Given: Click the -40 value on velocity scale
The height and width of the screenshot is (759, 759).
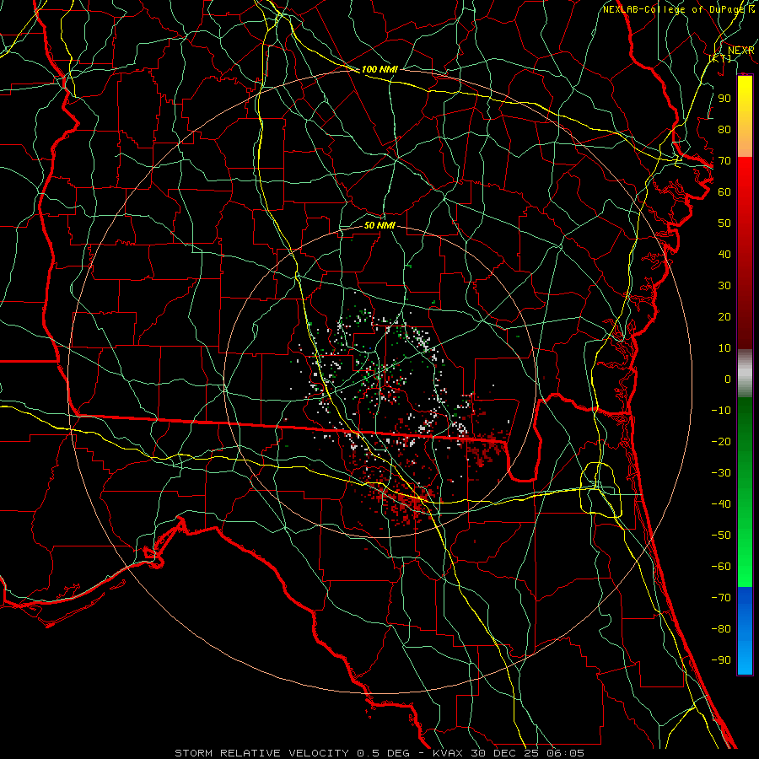Looking at the screenshot, I should [x=721, y=504].
